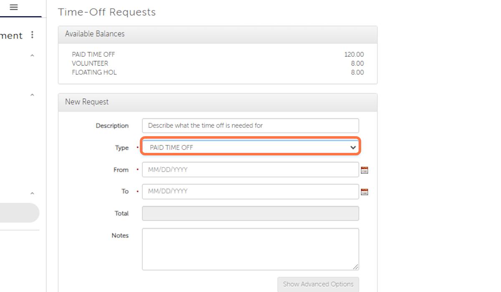Collapse the middle sidebar section chevron
The image size is (501, 292).
[x=32, y=95]
